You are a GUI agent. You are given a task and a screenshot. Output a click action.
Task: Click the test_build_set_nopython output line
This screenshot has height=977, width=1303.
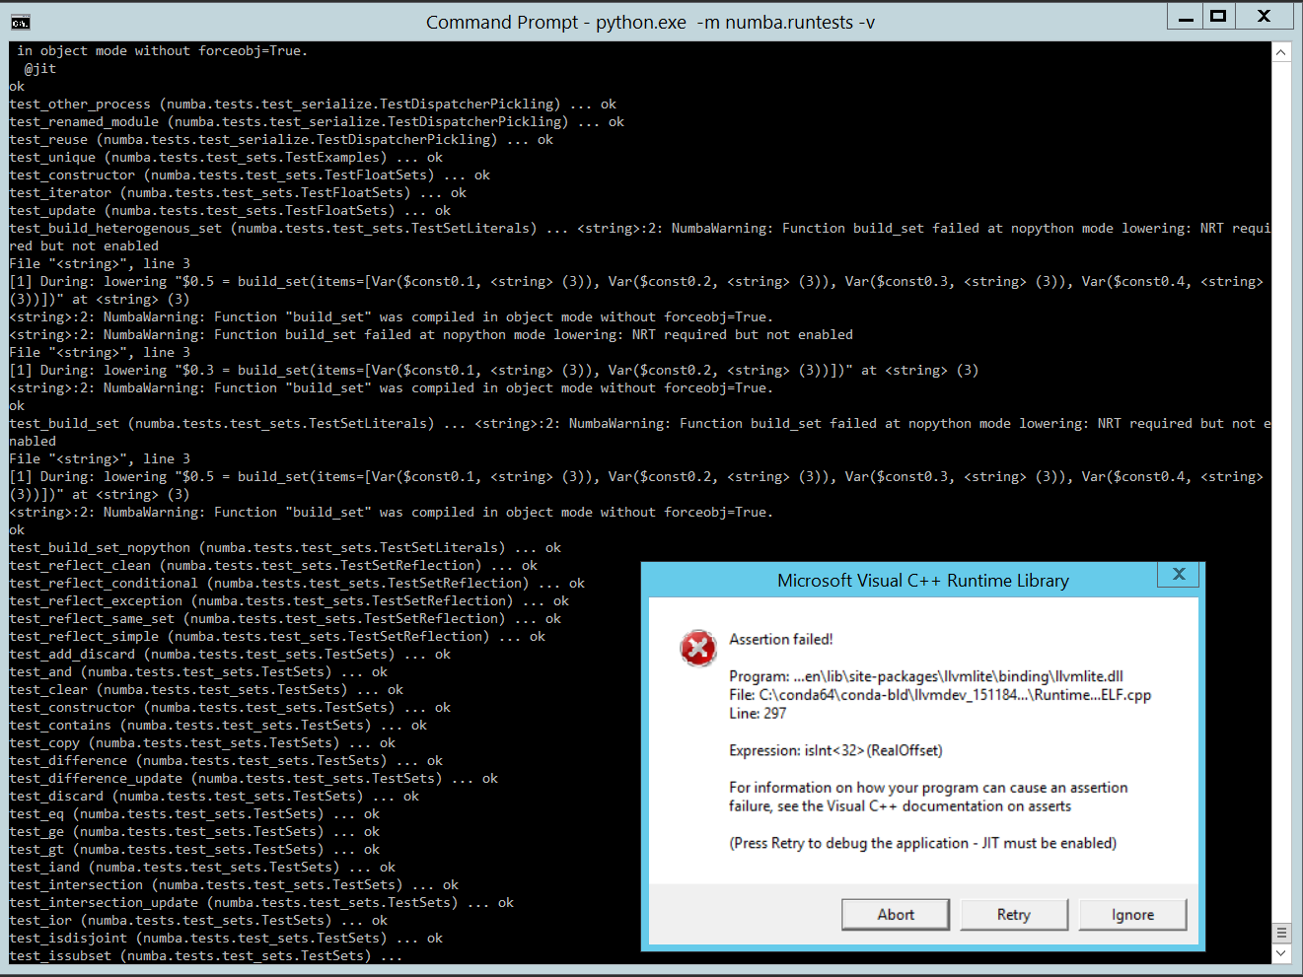tap(285, 547)
